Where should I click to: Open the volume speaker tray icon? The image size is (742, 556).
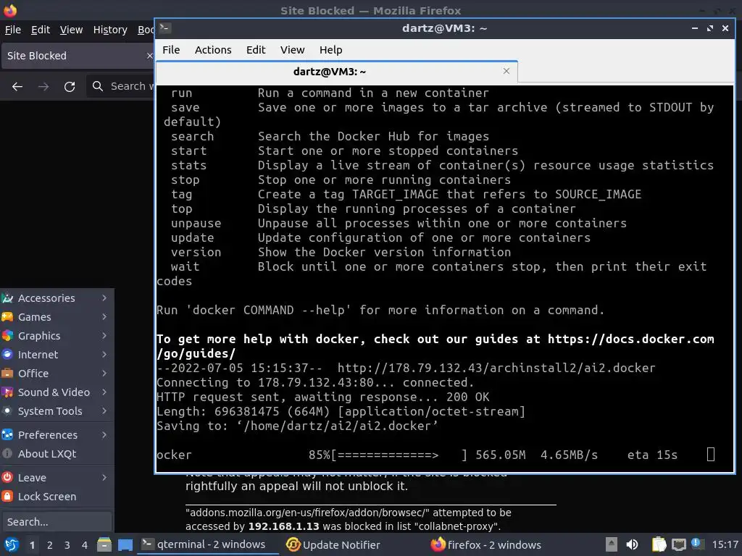click(632, 544)
